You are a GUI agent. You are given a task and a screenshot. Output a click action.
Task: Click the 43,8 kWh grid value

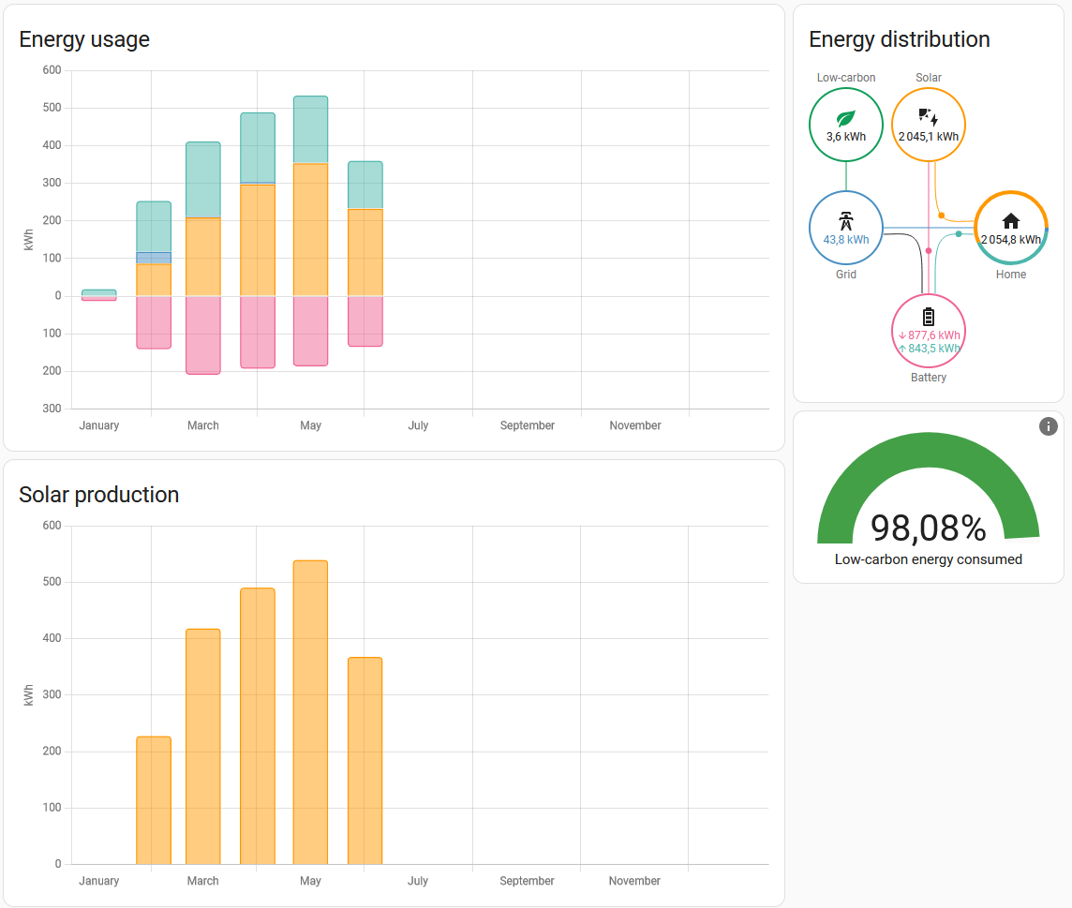(846, 240)
